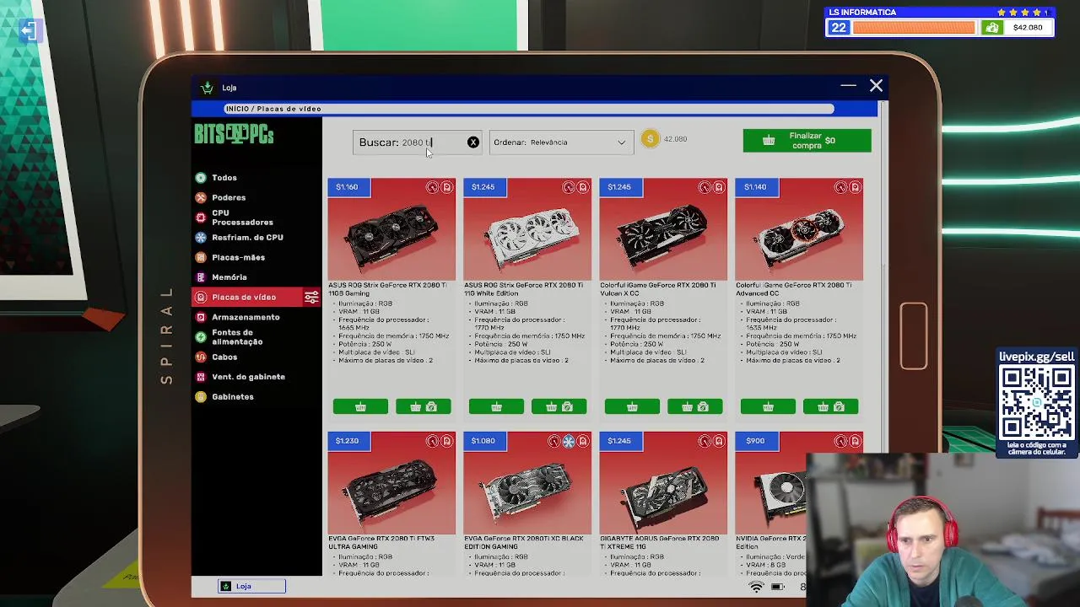Click the Wi-Fi icon in tablet status bar
This screenshot has width=1080, height=607.
tap(756, 587)
